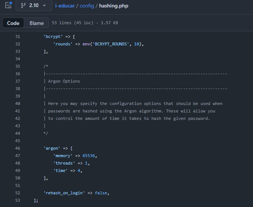Click line number 46
The image size is (253, 207).
tap(18, 148)
